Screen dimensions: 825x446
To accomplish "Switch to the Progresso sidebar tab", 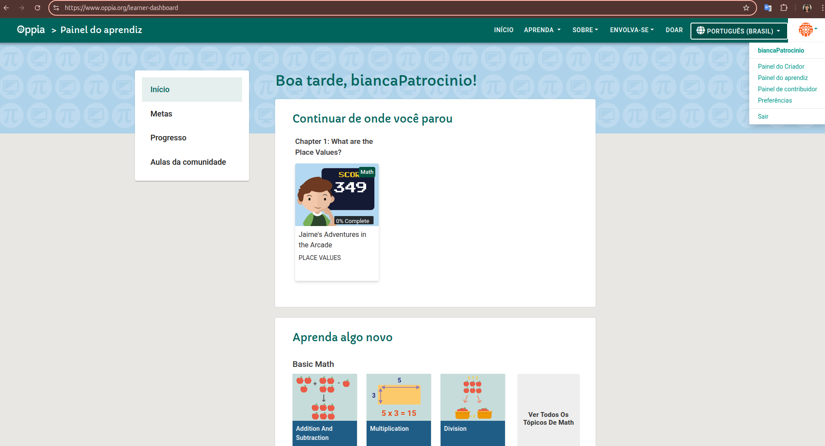I will [168, 138].
